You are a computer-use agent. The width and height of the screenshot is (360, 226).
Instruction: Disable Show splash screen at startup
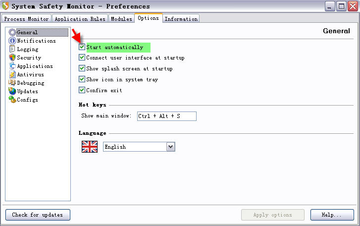point(82,68)
